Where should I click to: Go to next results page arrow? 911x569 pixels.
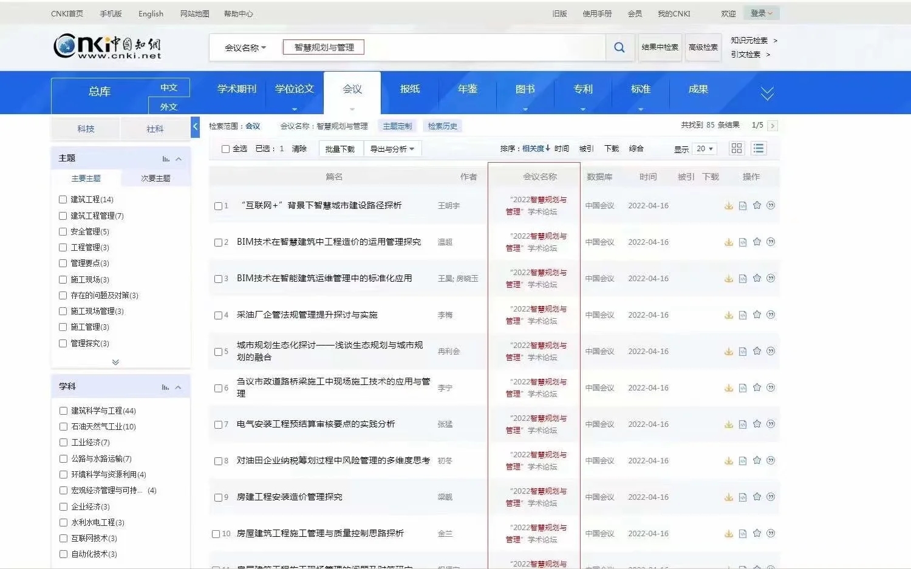(x=773, y=126)
